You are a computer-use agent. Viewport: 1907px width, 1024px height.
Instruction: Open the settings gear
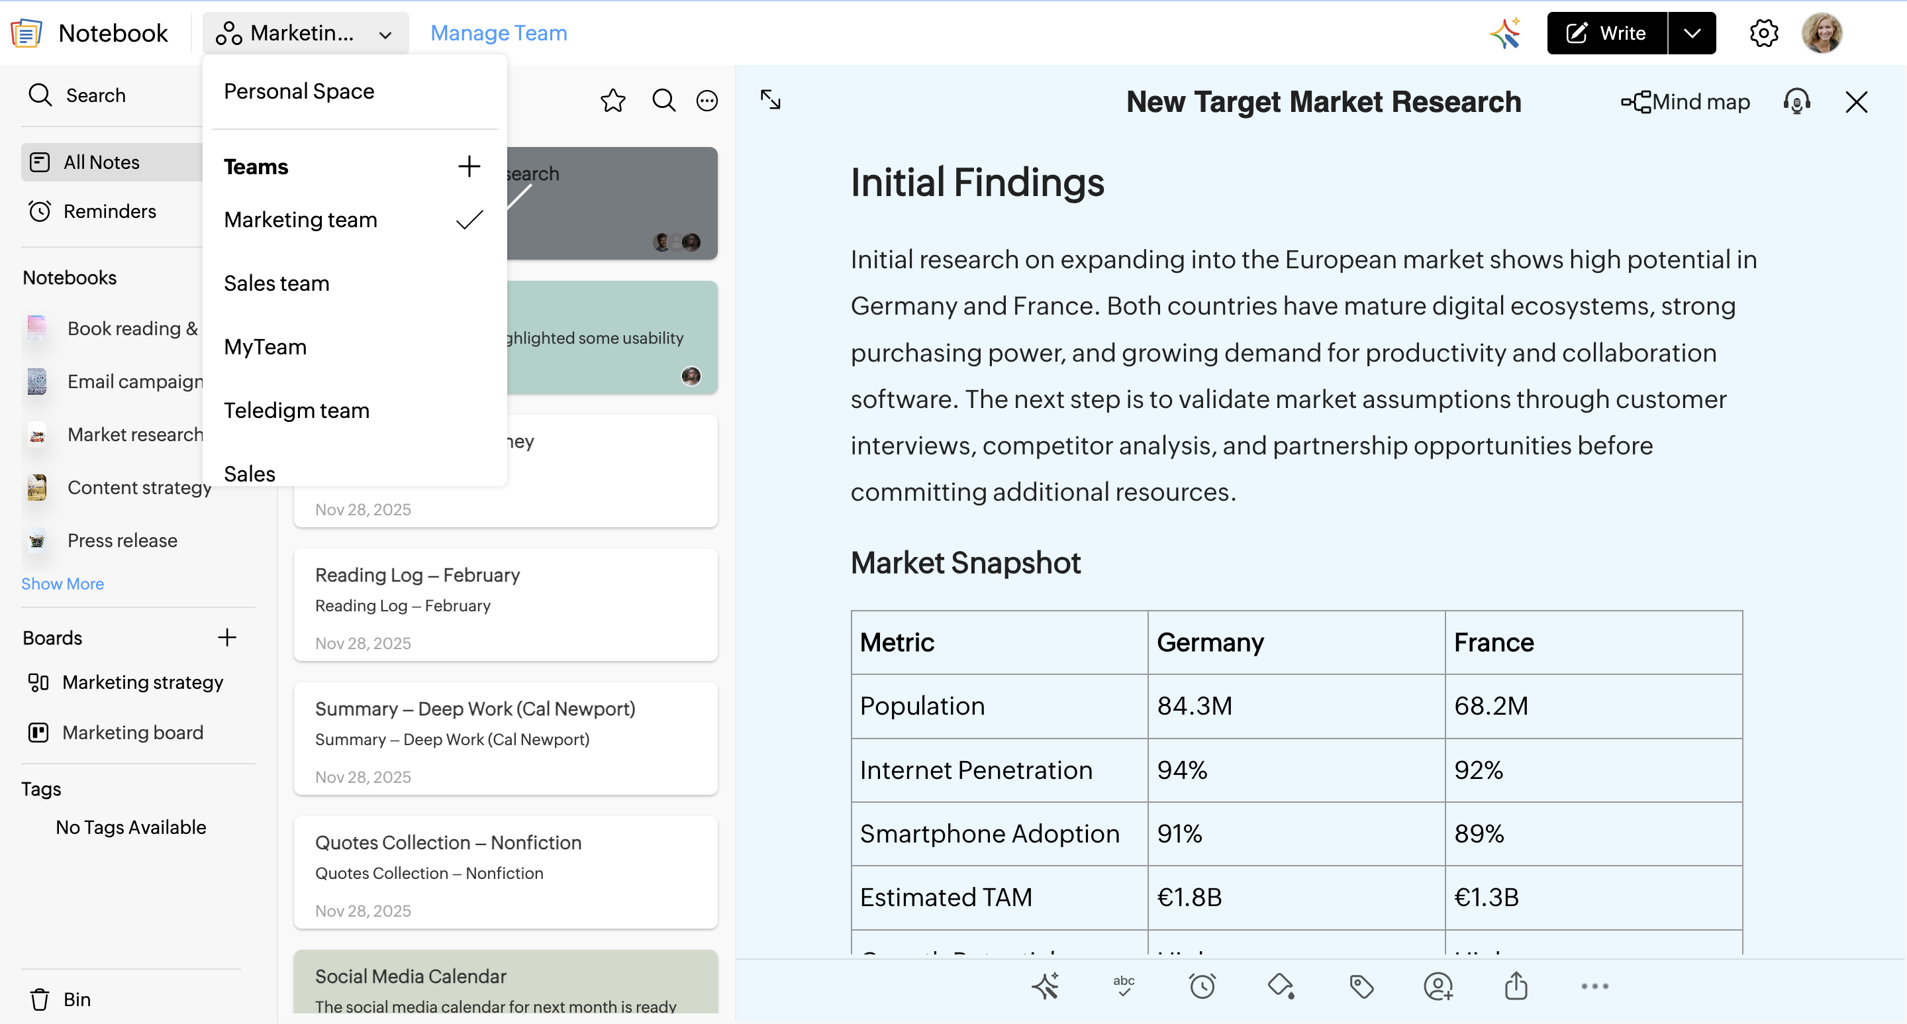point(1763,33)
